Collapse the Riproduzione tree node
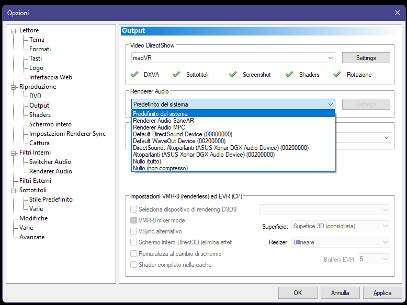Image resolution: width=407 pixels, height=305 pixels. (x=13, y=87)
